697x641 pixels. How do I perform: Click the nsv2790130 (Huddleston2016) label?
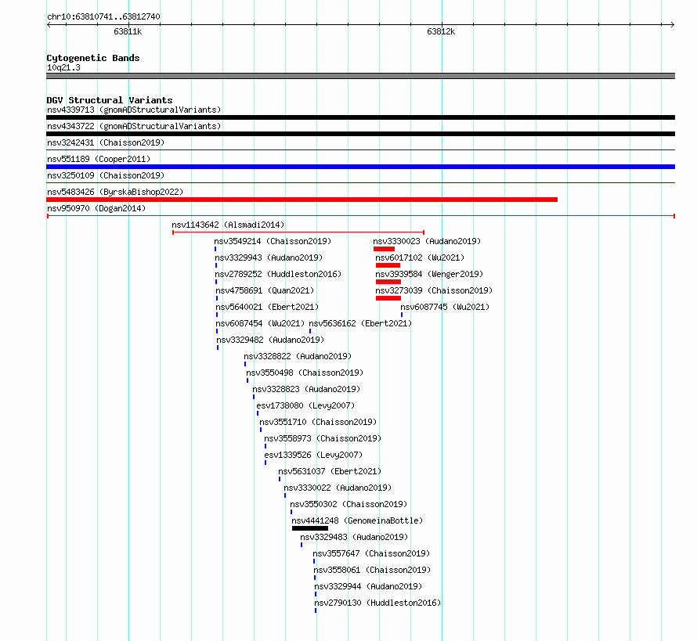(x=377, y=603)
